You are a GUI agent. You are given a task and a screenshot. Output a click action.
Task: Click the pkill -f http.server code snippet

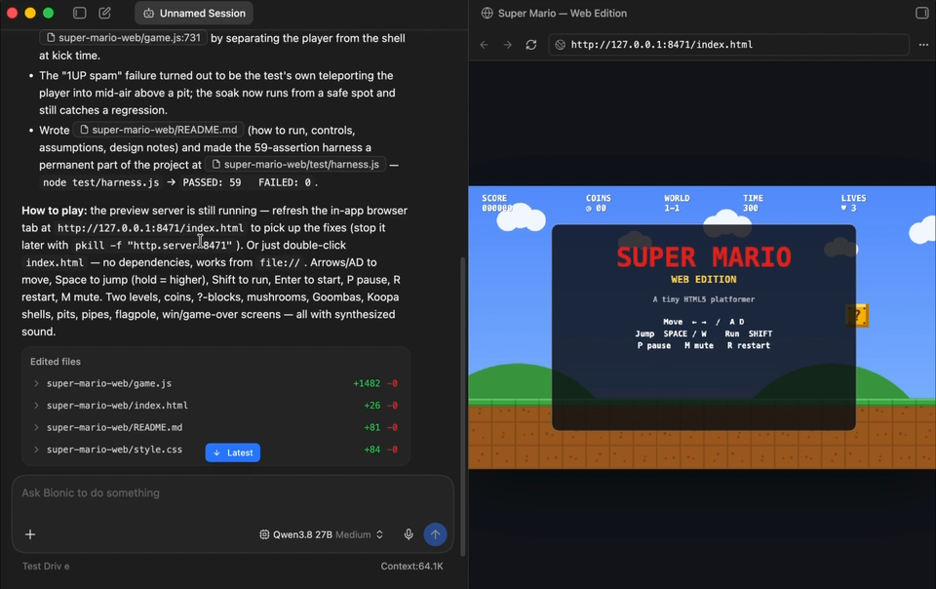(x=153, y=246)
